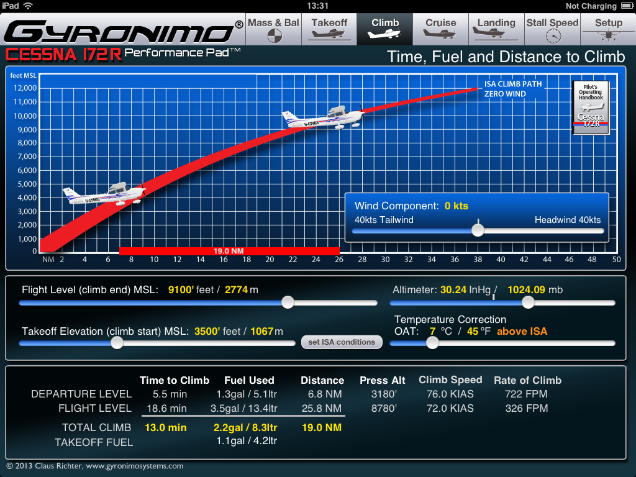The height and width of the screenshot is (477, 636).
Task: Tap the red 19.0 NM distance bar
Action: (229, 251)
